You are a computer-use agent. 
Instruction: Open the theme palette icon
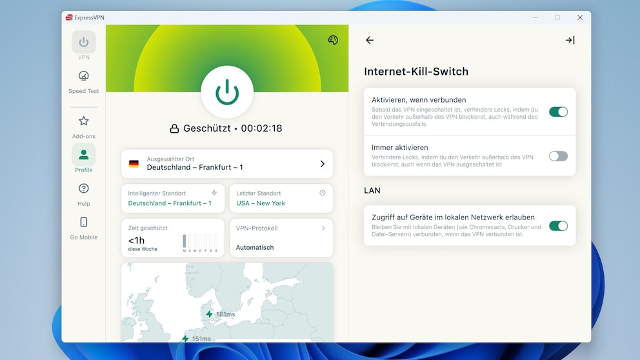coord(333,39)
